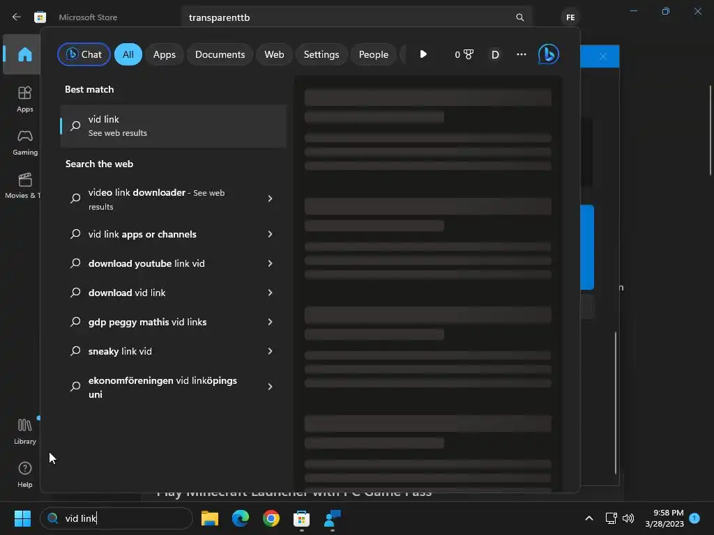The image size is (714, 535).
Task: Open Microsoft Store from taskbar
Action: 301,518
